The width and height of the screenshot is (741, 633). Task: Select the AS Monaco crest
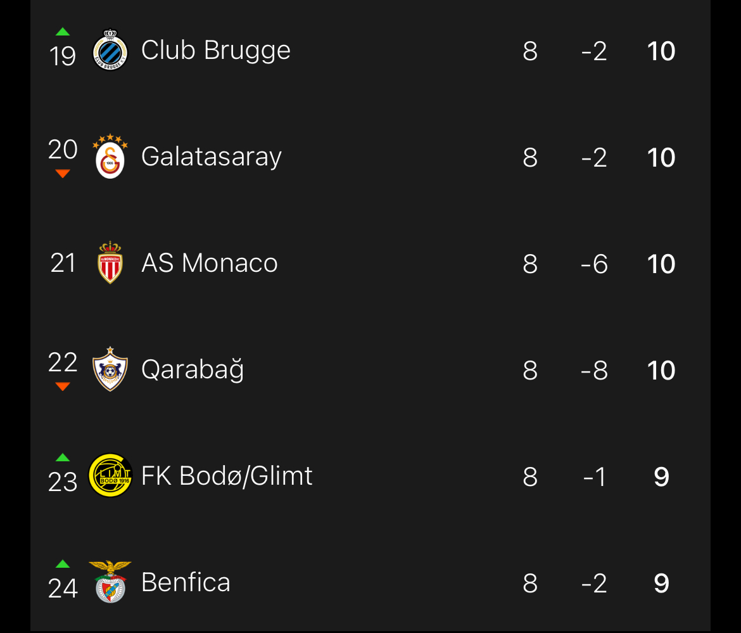(x=110, y=262)
